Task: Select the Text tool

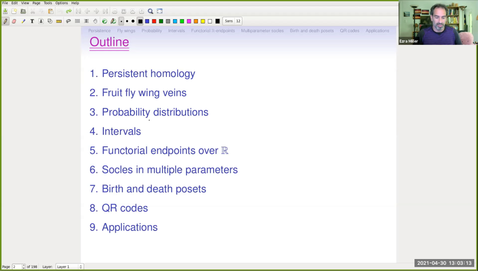Action: tap(32, 21)
